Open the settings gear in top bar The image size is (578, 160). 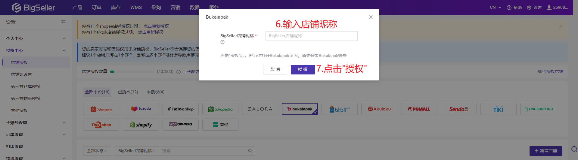click(529, 8)
